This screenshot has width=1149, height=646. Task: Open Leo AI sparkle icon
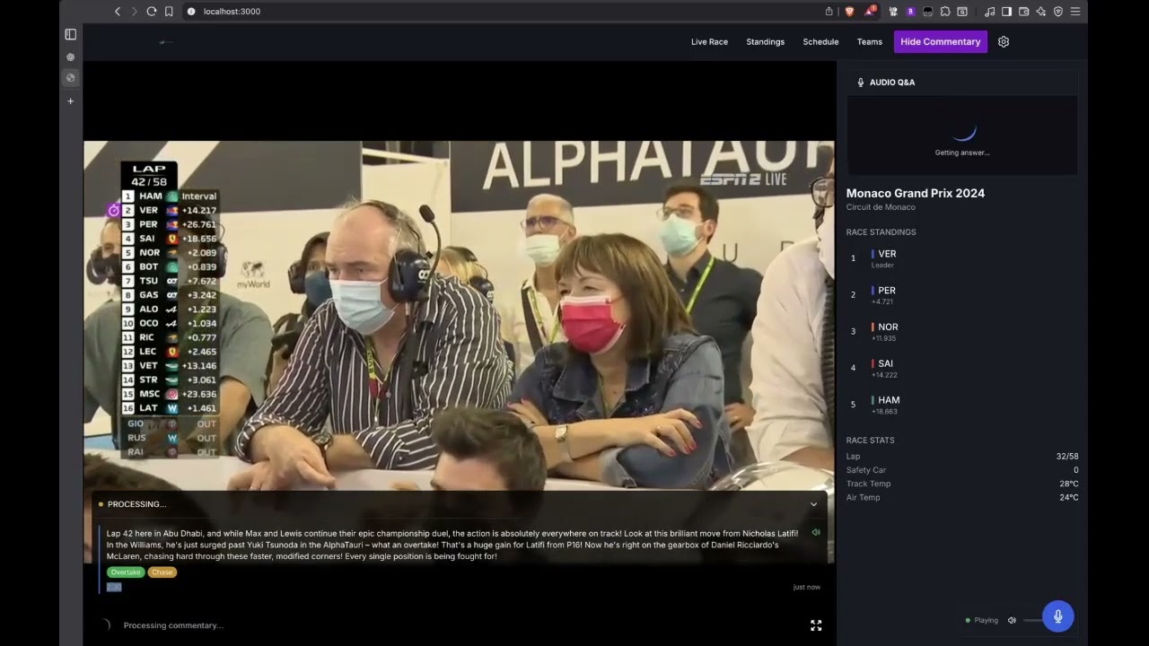pyautogui.click(x=1040, y=12)
